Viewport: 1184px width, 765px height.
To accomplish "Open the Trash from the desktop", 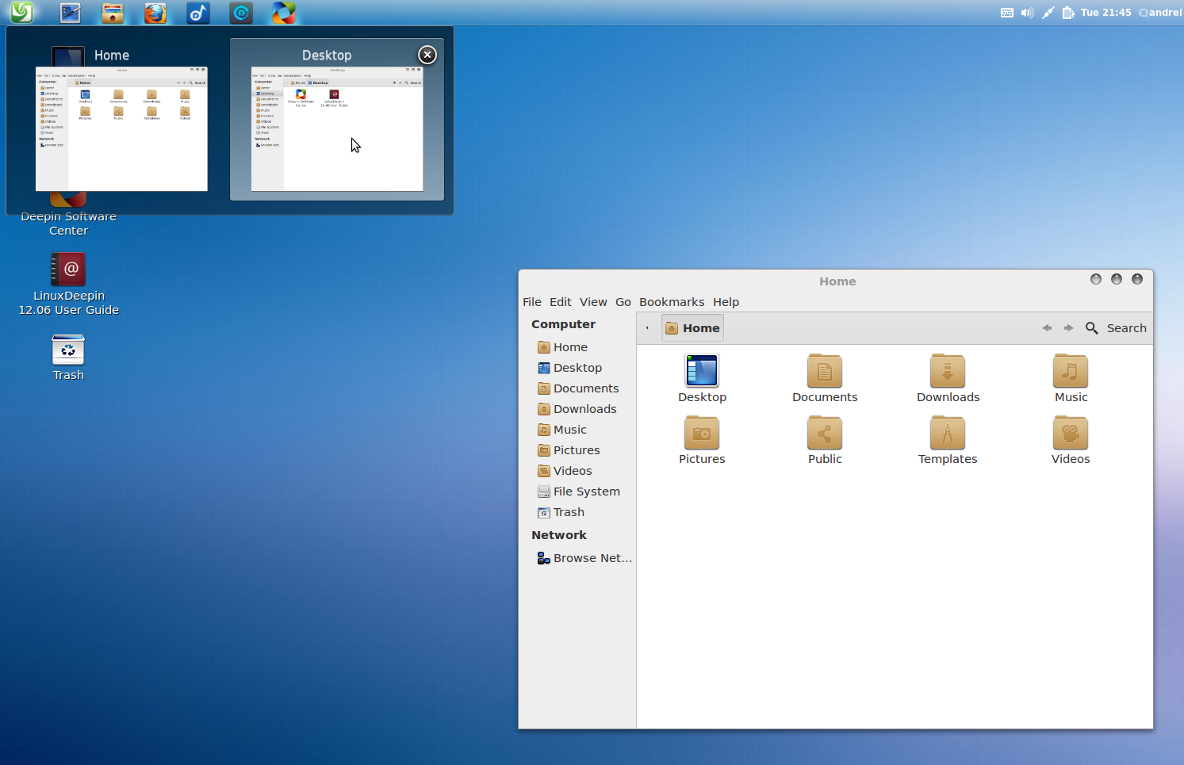I will pyautogui.click(x=68, y=349).
